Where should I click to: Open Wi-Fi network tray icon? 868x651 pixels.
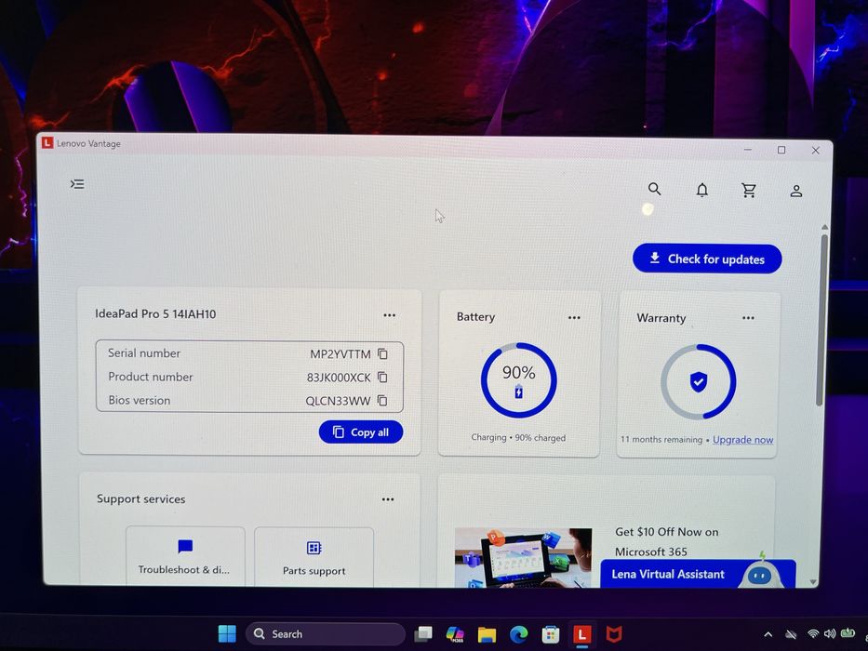pyautogui.click(x=812, y=634)
